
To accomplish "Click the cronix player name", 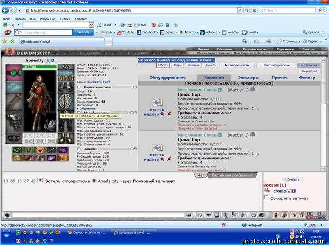I will click(x=280, y=191).
